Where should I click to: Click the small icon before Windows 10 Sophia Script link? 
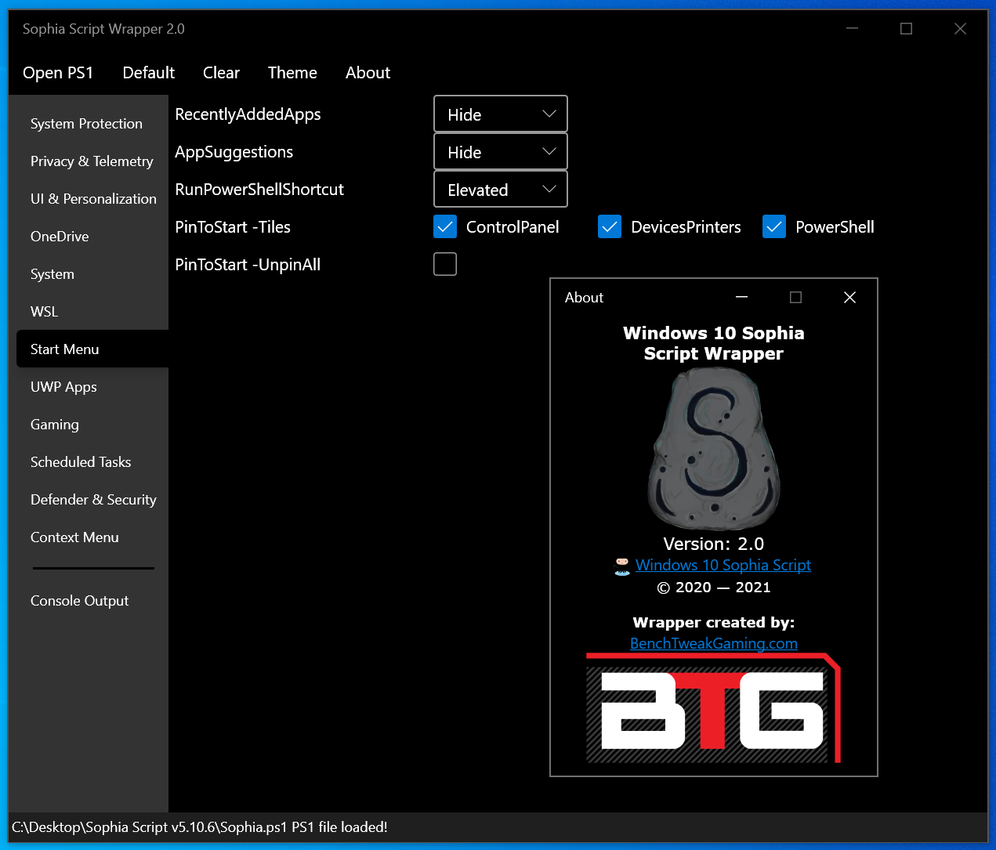(x=622, y=566)
